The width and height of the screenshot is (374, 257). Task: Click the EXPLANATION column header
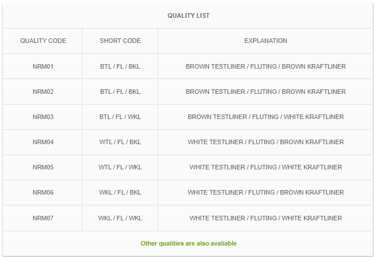pos(266,41)
